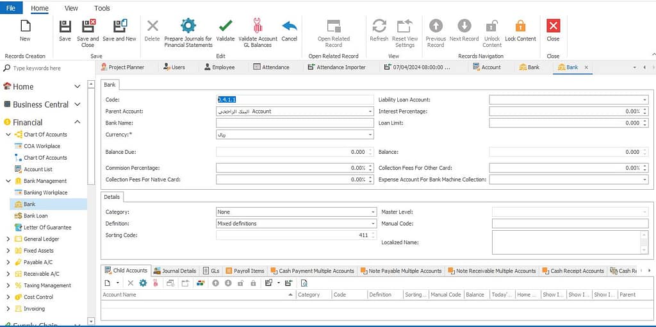
Task: Click new document icon in Child Accounts toolbar
Action: [x=107, y=283]
